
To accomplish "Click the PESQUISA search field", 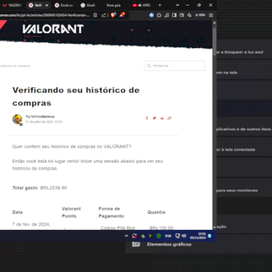I will (175, 66).
